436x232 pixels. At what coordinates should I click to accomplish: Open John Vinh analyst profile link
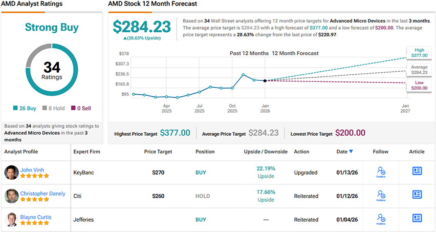pyautogui.click(x=33, y=169)
